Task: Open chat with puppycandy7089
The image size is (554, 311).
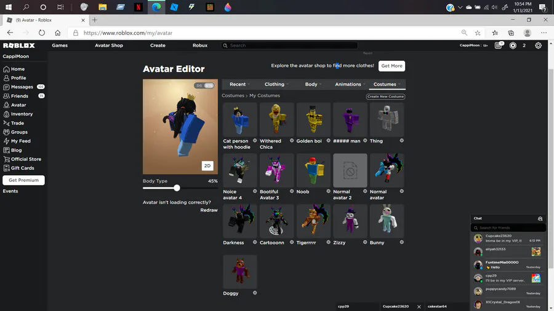Action: coord(508,291)
